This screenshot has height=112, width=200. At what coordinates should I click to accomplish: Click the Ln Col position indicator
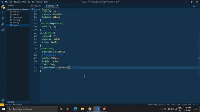click(152, 105)
